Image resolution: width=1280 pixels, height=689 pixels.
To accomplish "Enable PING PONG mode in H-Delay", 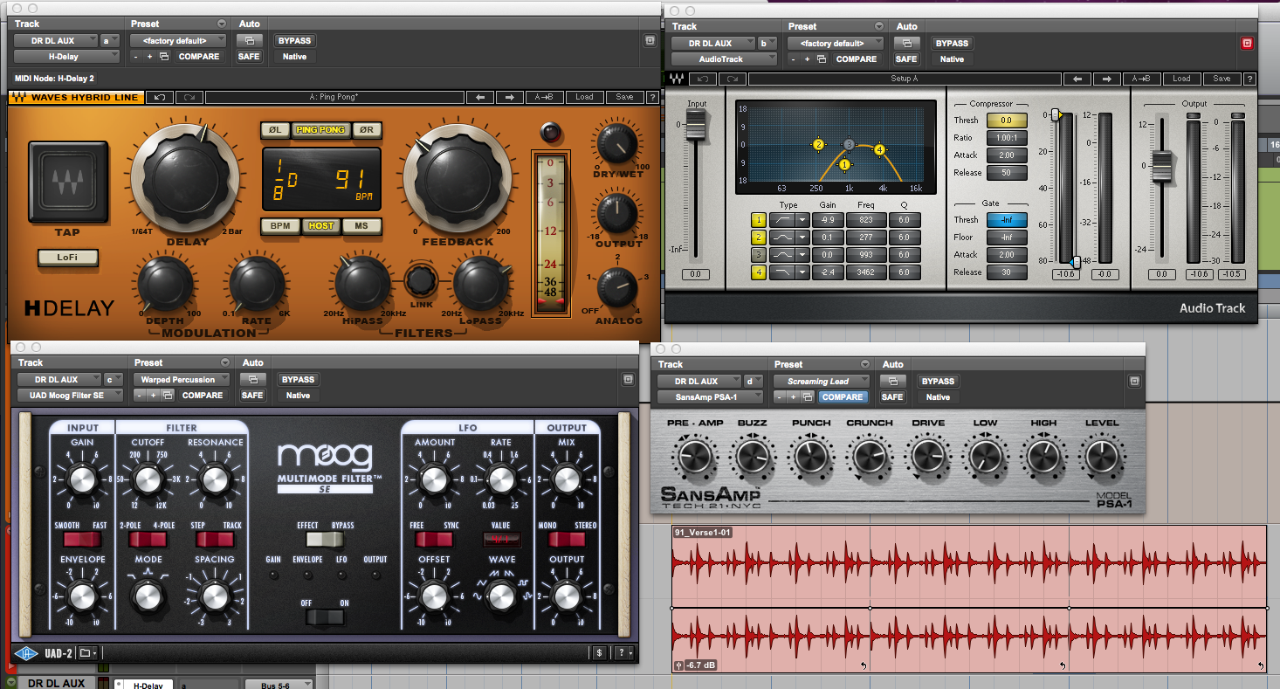I will tap(320, 130).
